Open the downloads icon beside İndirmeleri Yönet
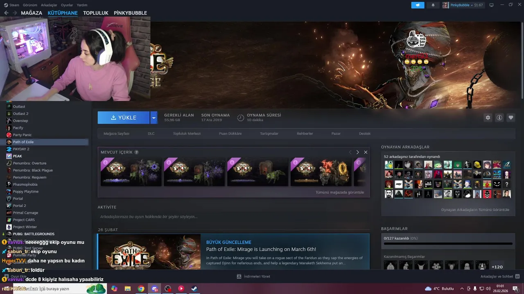This screenshot has width=524, height=294. click(x=239, y=276)
